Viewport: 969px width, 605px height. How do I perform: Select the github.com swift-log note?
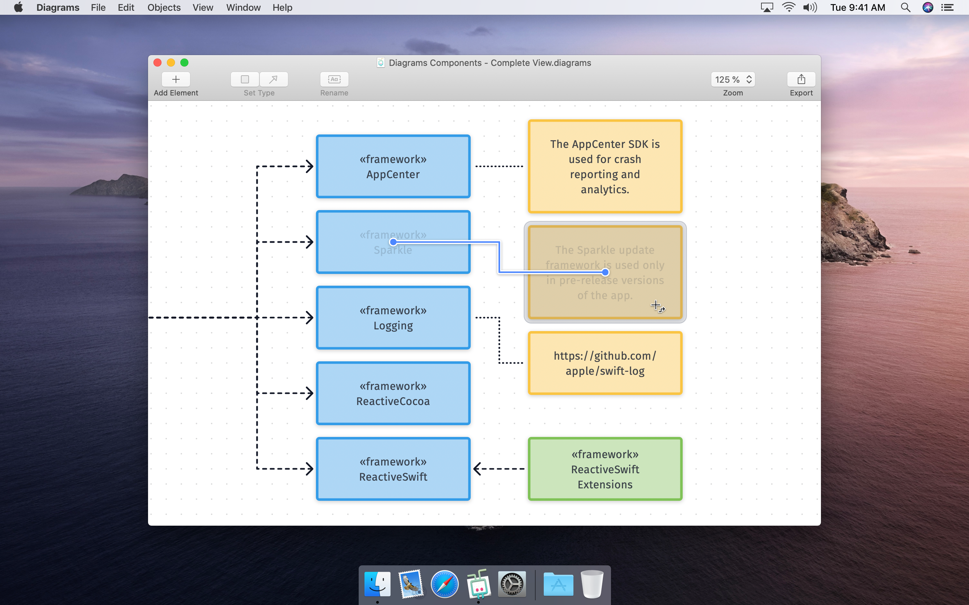click(x=605, y=363)
